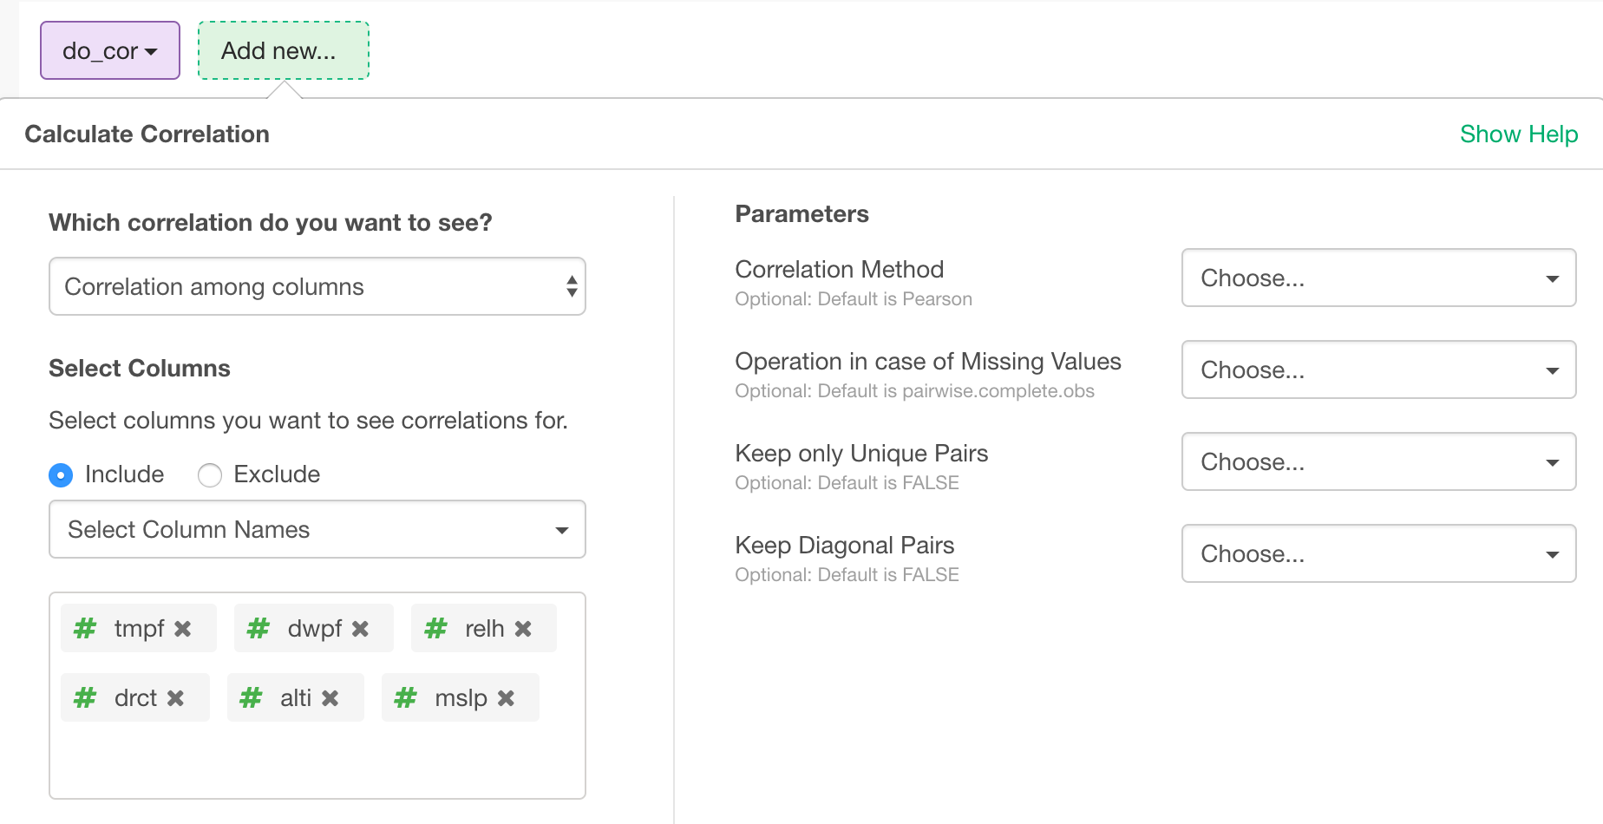Remove the relh column tag
This screenshot has width=1603, height=824.
coord(522,628)
